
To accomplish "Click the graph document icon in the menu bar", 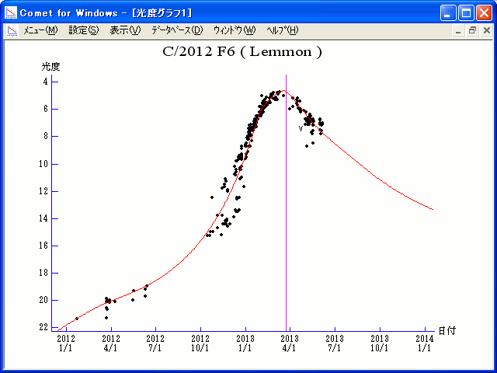I will [12, 31].
